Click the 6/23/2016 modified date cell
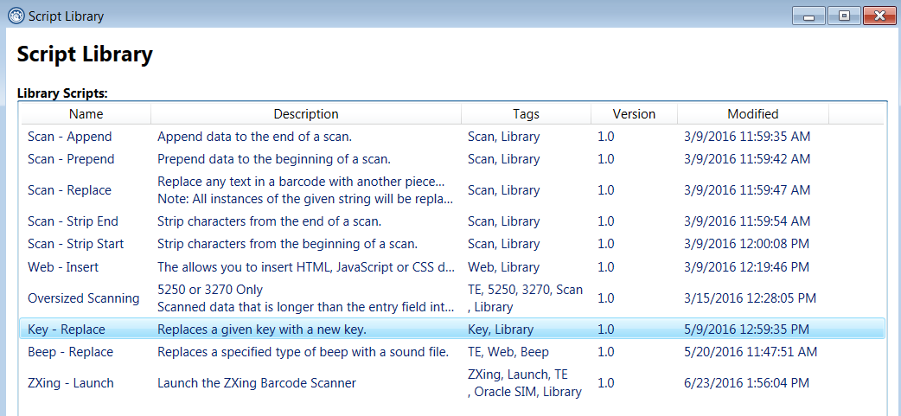The image size is (901, 416). 746,383
